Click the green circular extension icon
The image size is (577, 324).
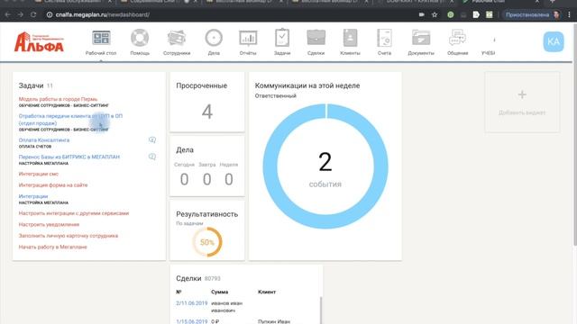pos(451,14)
